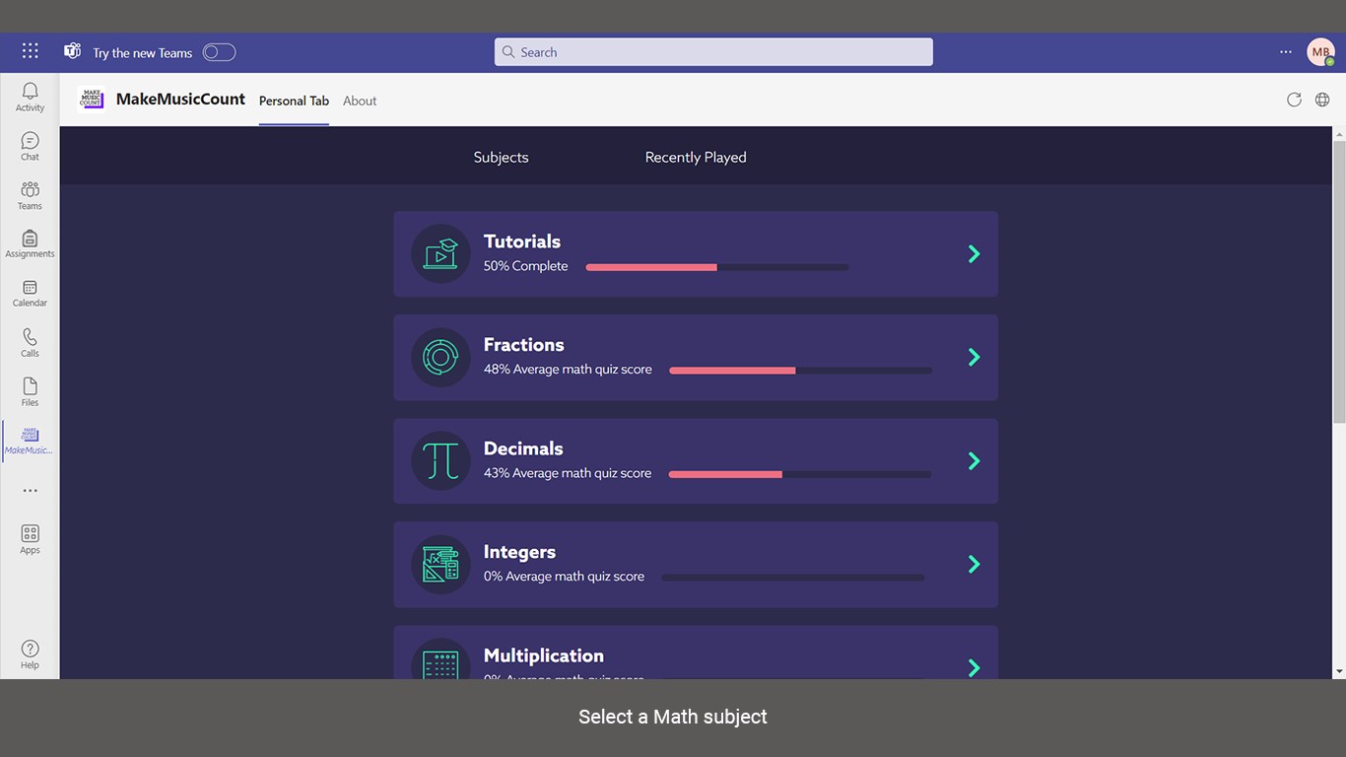Image resolution: width=1346 pixels, height=757 pixels.
Task: Click the Integers 0% progress bar
Action: [x=793, y=578]
